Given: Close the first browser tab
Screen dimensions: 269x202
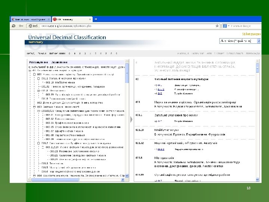Looking at the screenshot, I should click(49, 19).
